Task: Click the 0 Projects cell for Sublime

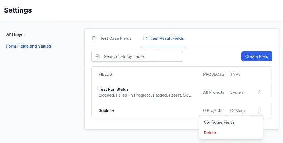Action: (x=213, y=110)
